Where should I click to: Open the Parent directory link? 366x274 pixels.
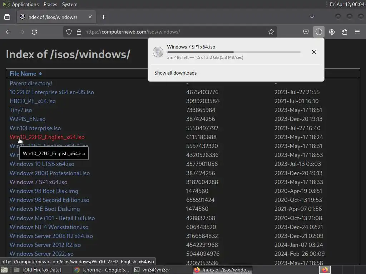click(x=31, y=83)
